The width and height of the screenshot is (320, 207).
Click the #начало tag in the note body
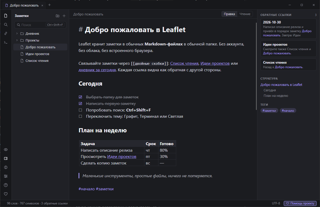click(x=87, y=189)
